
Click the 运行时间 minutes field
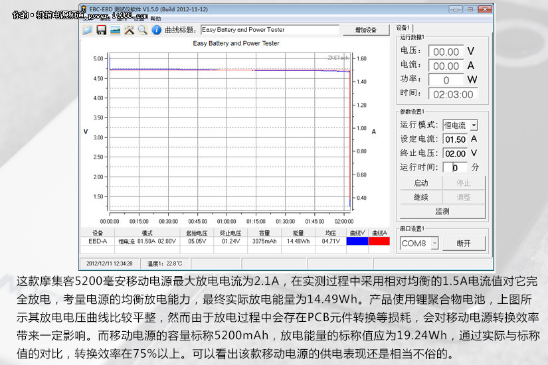pos(455,168)
